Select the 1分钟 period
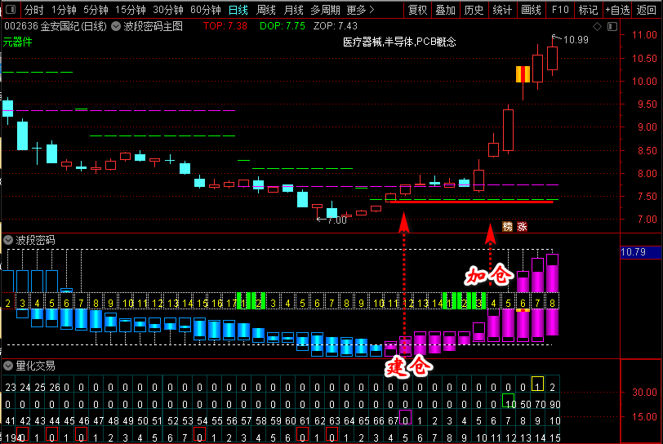 point(64,10)
